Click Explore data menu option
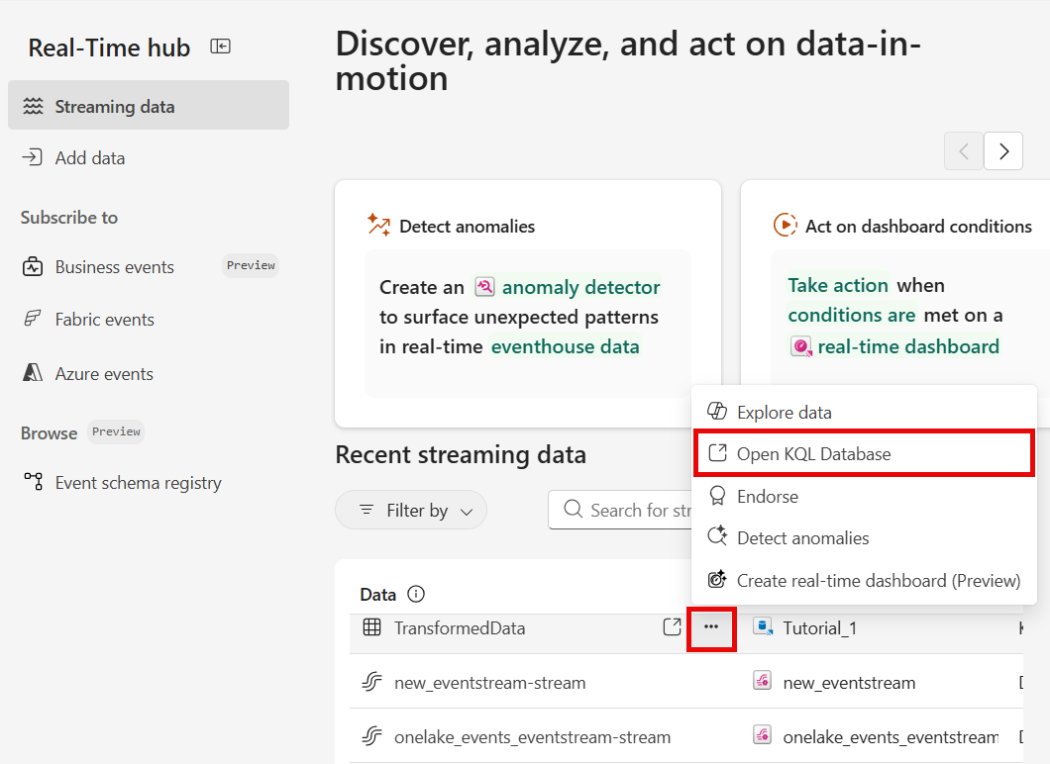The image size is (1050, 764). tap(784, 411)
